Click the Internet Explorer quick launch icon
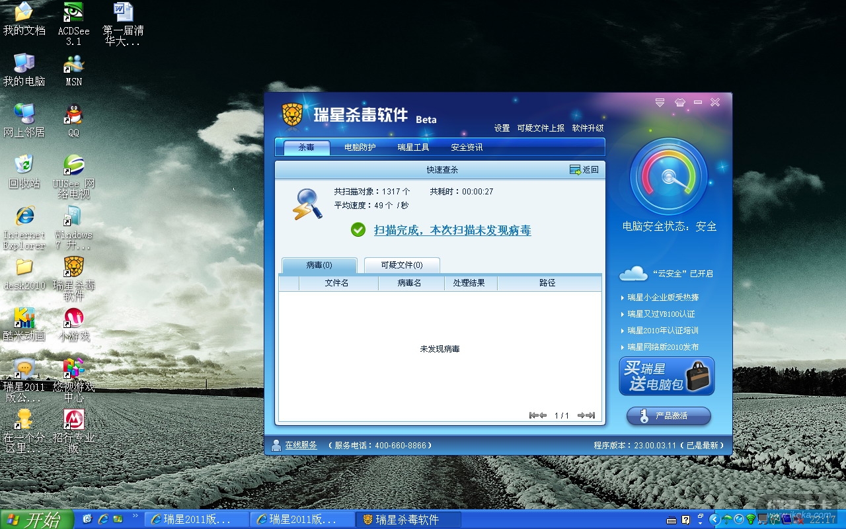The image size is (846, 529). coord(102,519)
